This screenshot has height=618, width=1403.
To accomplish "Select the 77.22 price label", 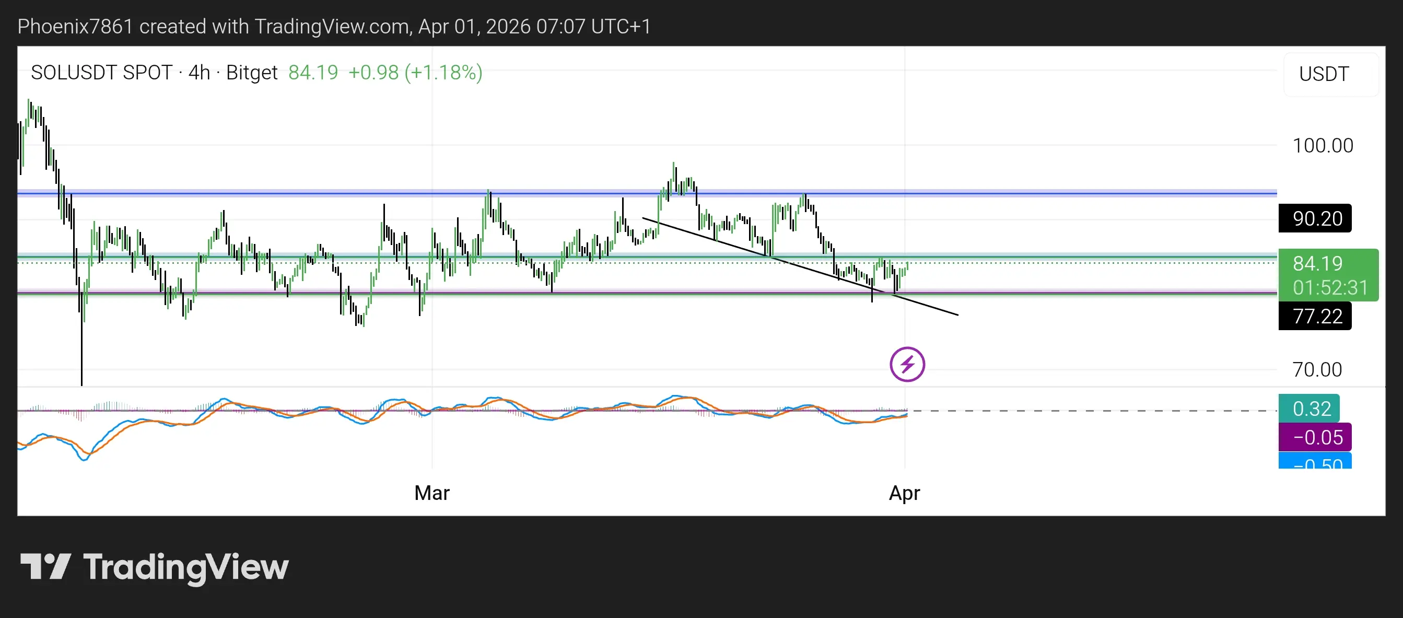I will point(1314,316).
